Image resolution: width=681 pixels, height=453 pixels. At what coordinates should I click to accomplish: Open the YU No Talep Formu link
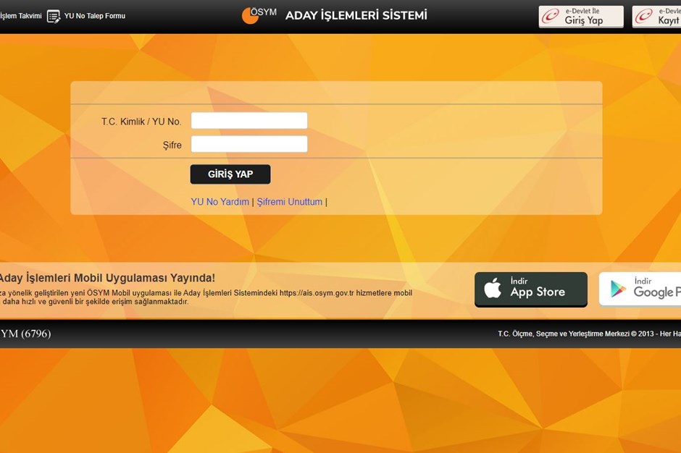tap(95, 16)
